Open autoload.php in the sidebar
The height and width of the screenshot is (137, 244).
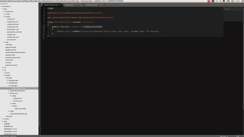[10, 55]
